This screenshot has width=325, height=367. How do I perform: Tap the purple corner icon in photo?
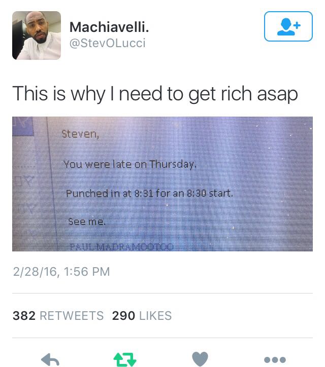(23, 126)
